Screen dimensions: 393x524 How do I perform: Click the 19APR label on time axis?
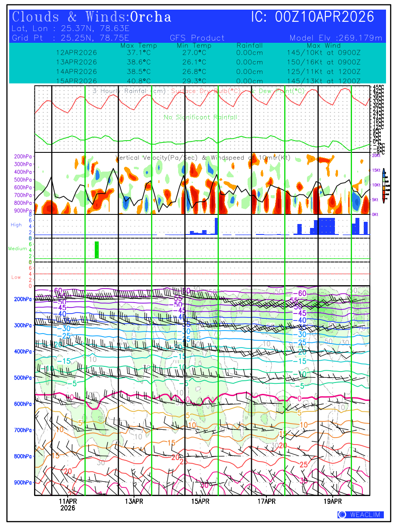tap(333, 501)
